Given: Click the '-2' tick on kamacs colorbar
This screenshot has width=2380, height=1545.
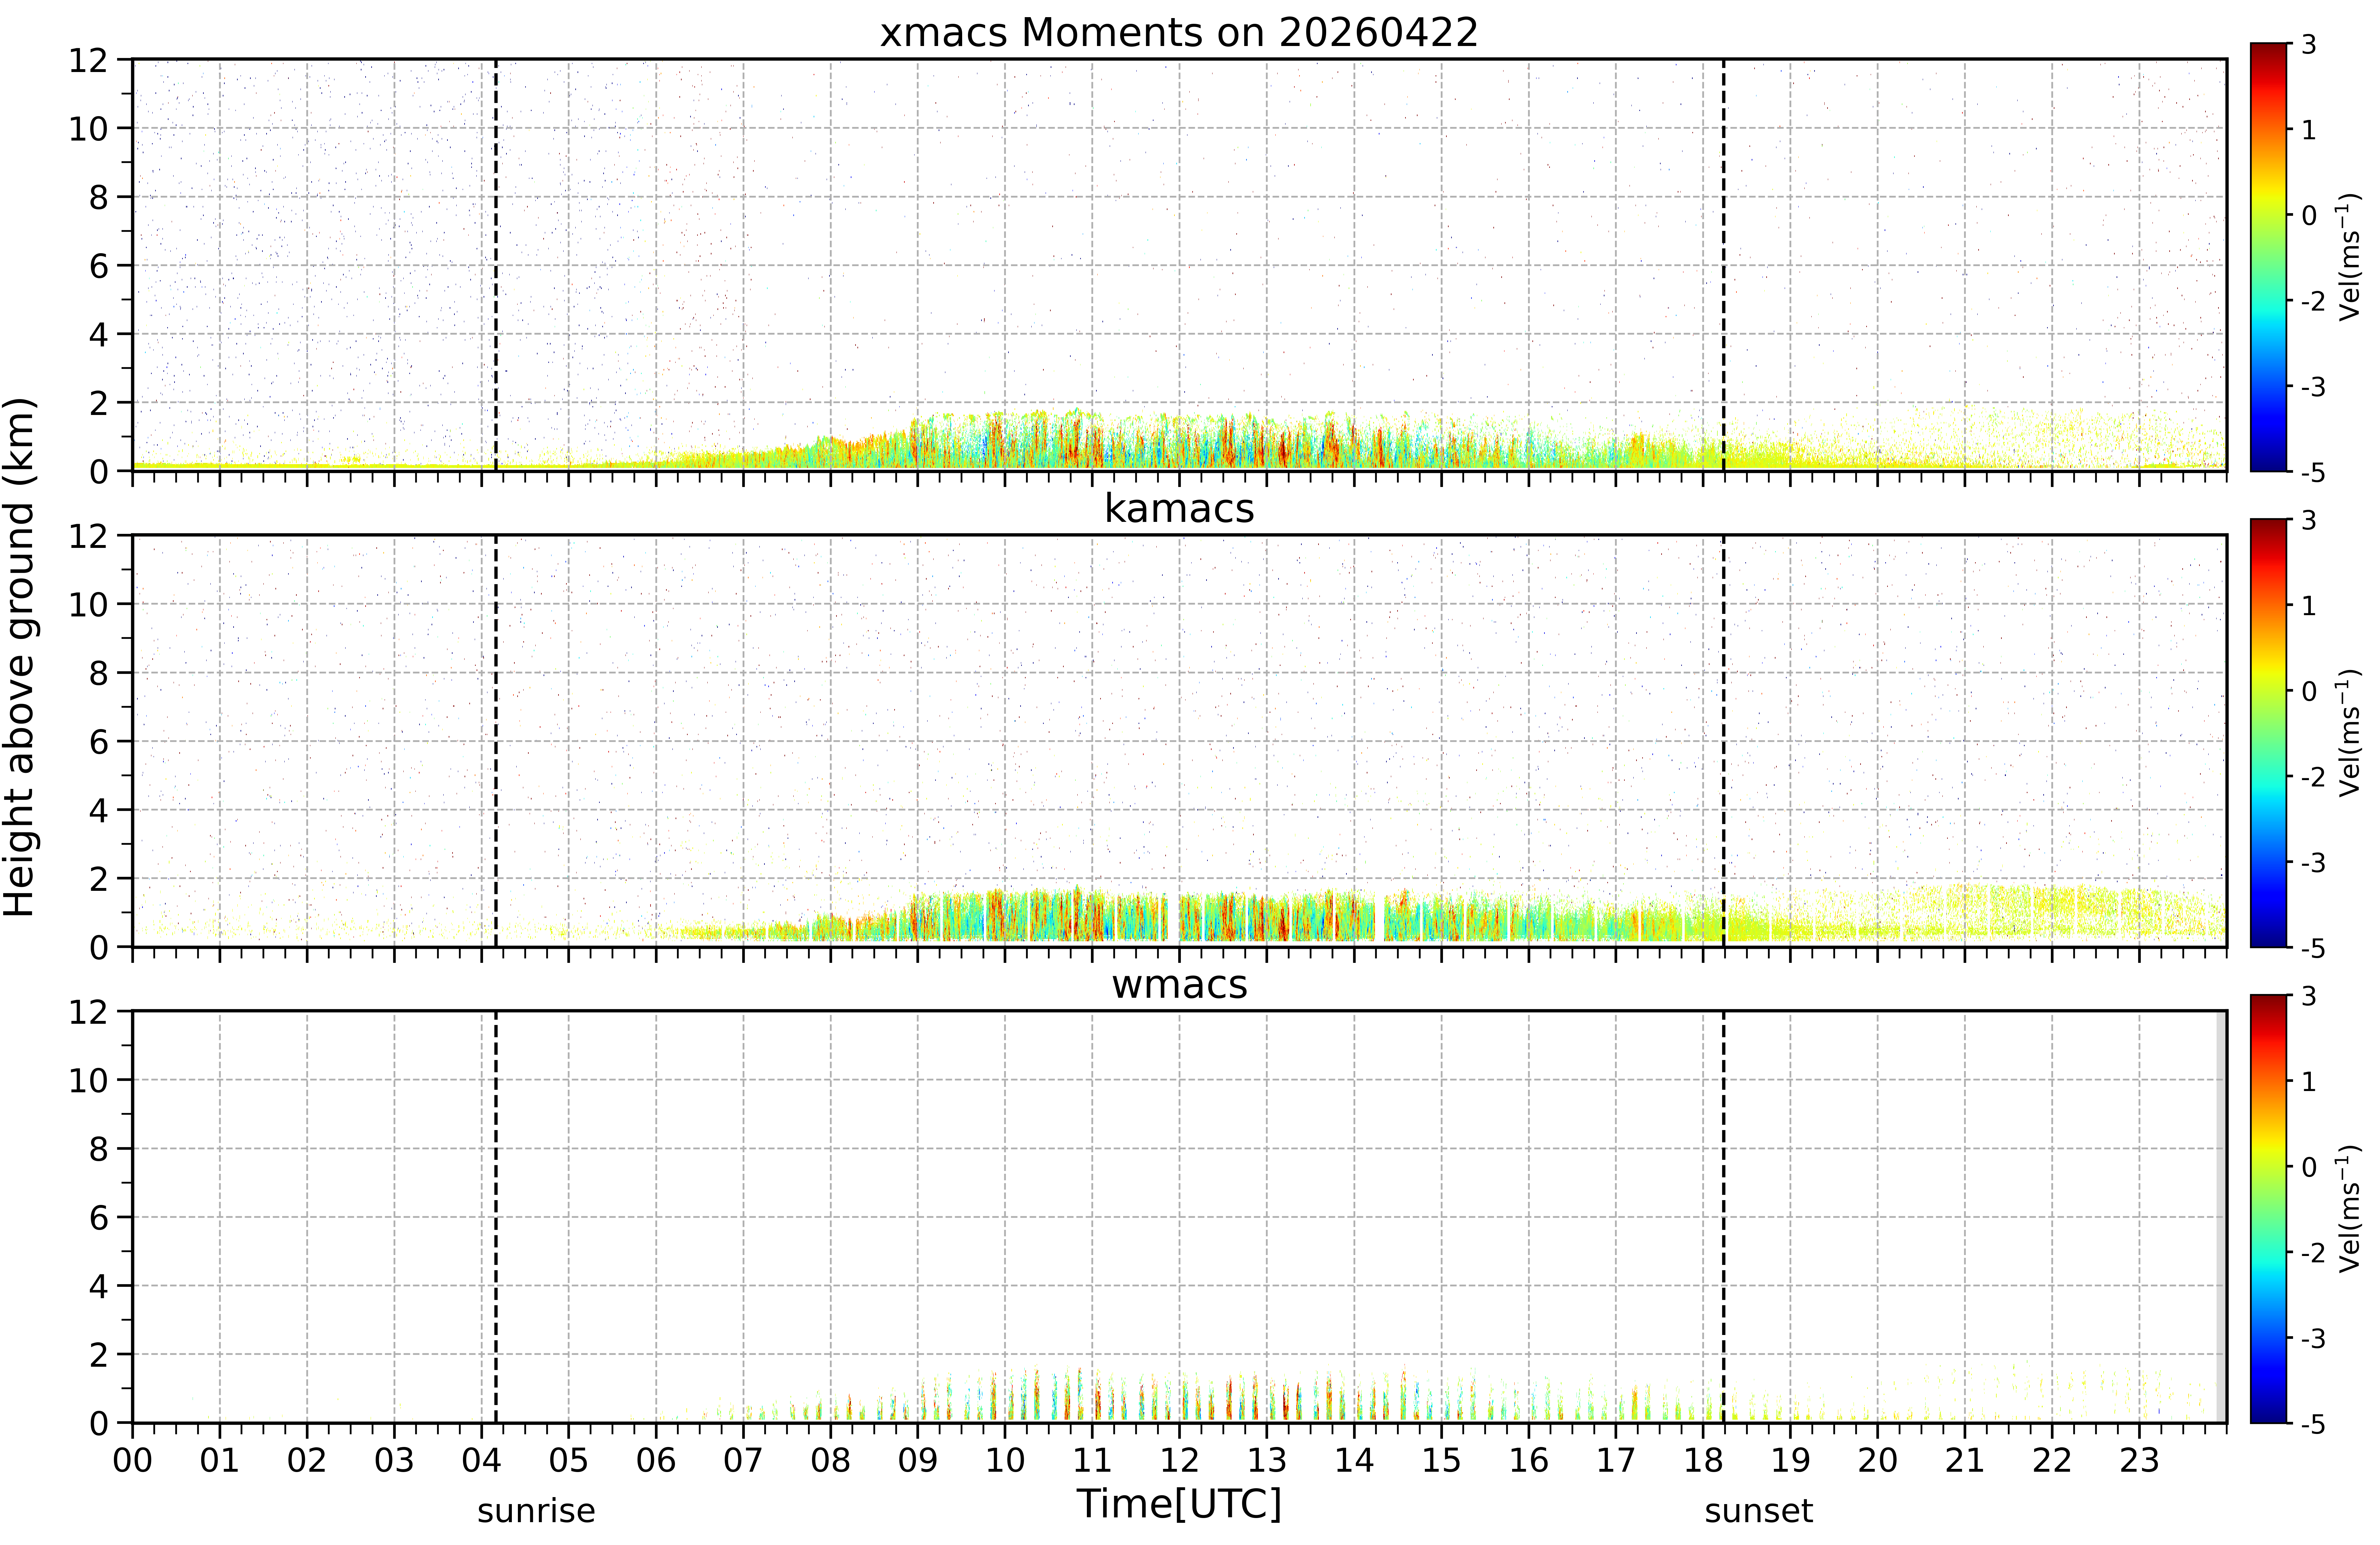Looking at the screenshot, I should coord(2313,777).
